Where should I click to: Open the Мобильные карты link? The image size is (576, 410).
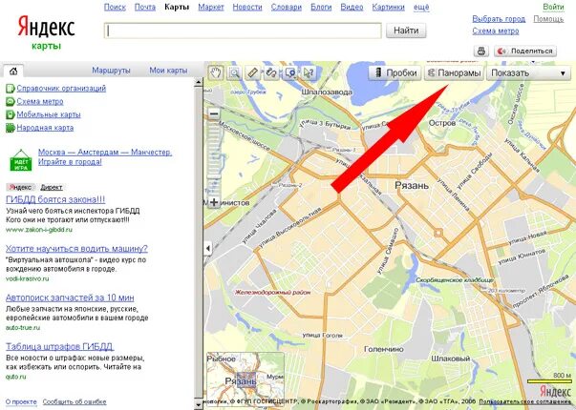coord(49,114)
